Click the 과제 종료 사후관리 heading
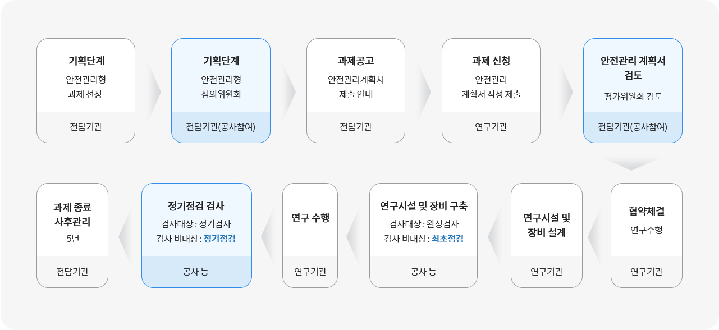The image size is (719, 330). click(72, 214)
